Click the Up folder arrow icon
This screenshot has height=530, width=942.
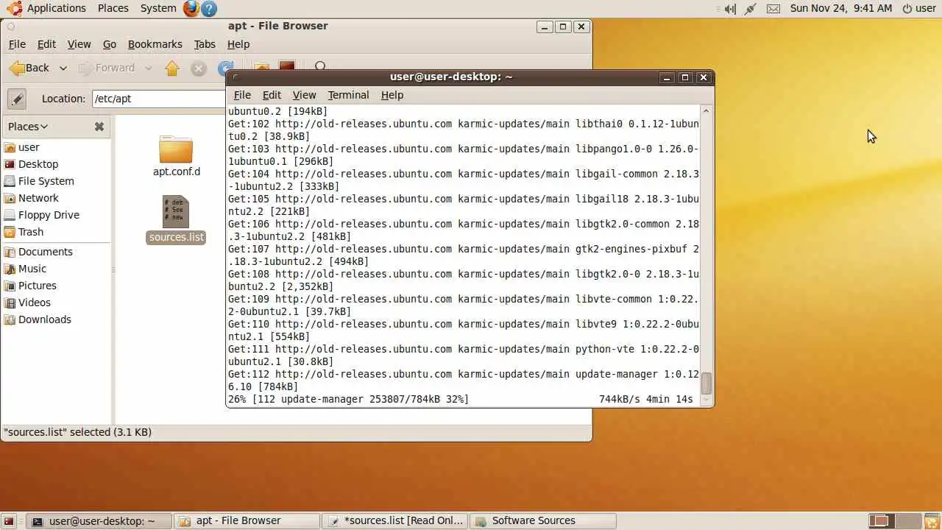[x=172, y=68]
